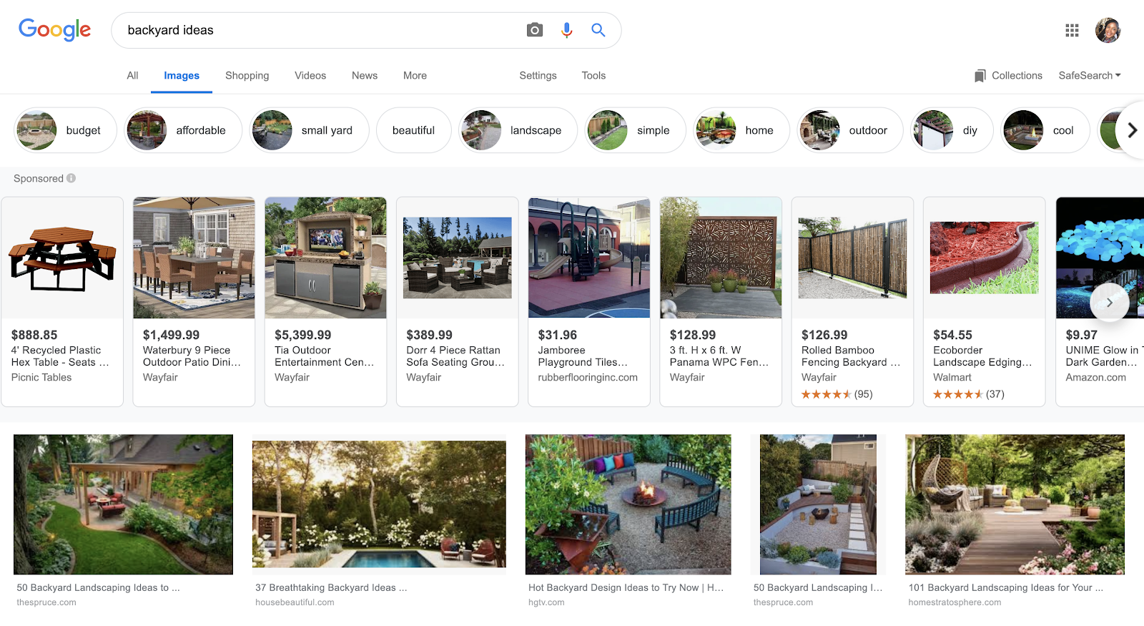1144x626 pixels.
Task: Click 101 Backyard Landscaping Ideas caption
Action: click(x=1006, y=587)
